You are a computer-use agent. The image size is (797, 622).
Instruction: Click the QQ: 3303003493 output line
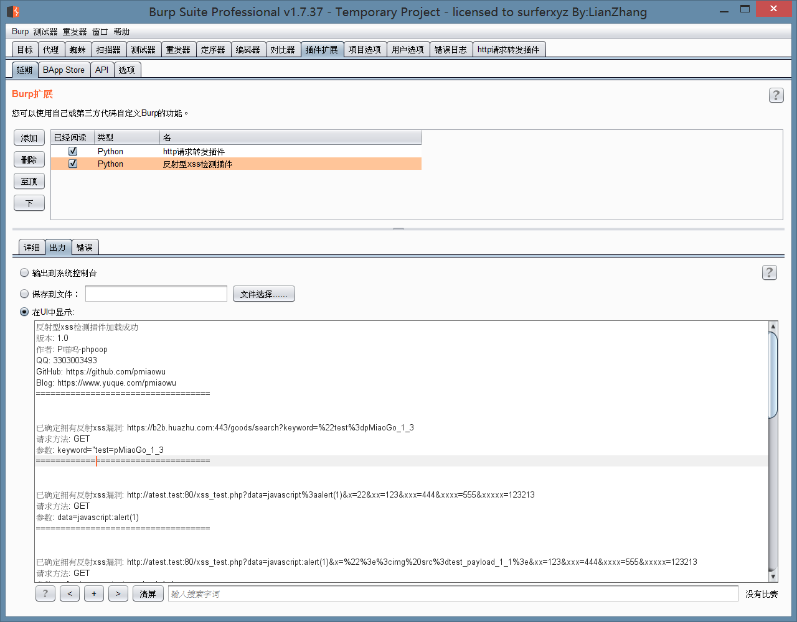67,360
